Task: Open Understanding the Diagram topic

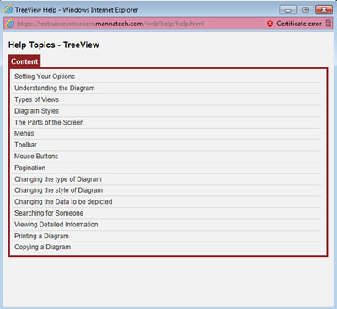Action: tap(55, 88)
